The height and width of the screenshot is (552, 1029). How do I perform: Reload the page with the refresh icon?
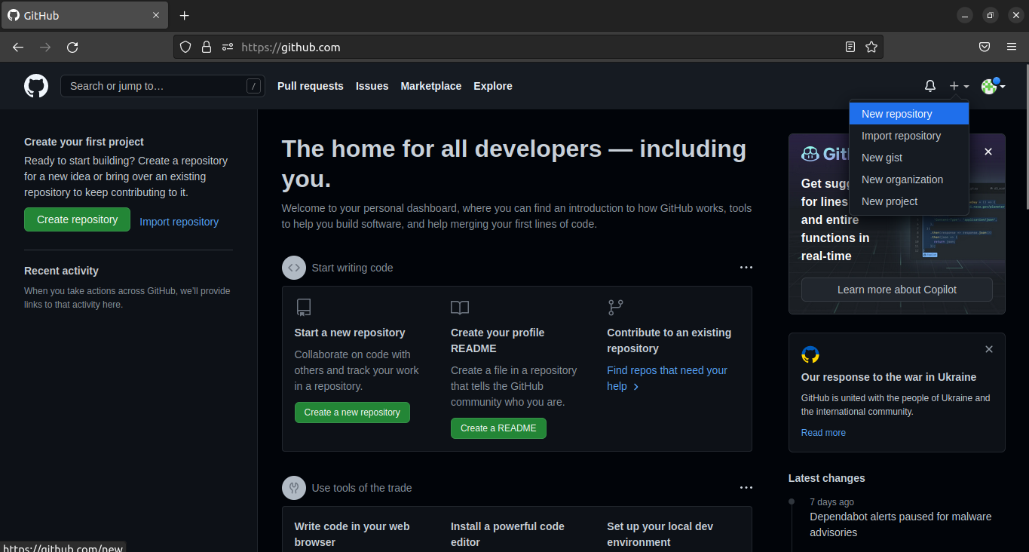point(72,47)
